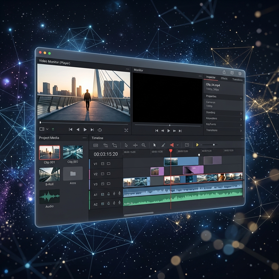This screenshot has height=279, width=279.
Task: Toggle the A1 track headphone solo
Action: click(x=108, y=194)
